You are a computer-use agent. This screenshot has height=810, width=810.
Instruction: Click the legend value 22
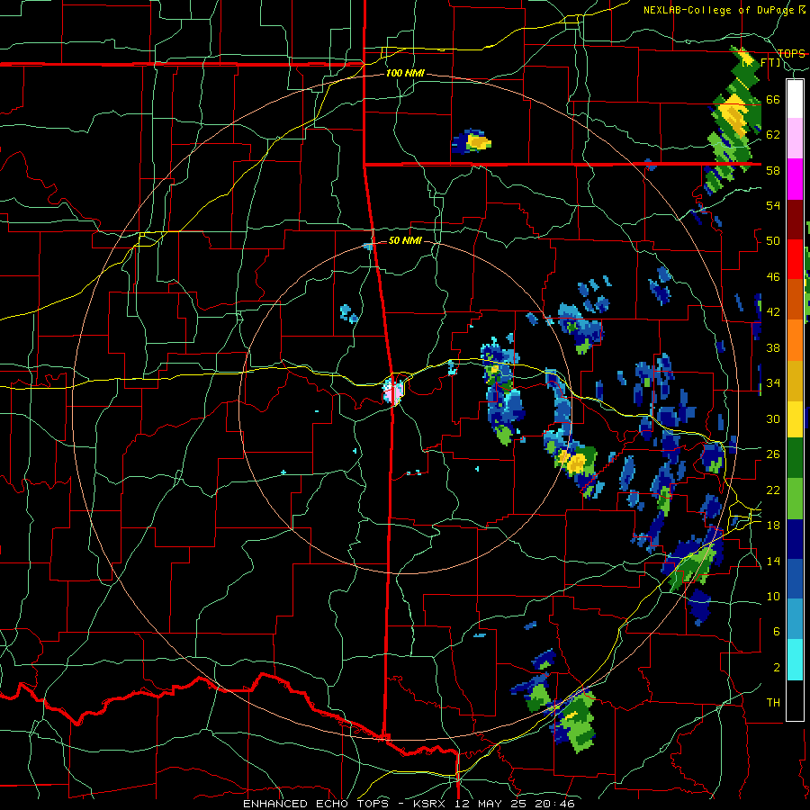coord(773,490)
